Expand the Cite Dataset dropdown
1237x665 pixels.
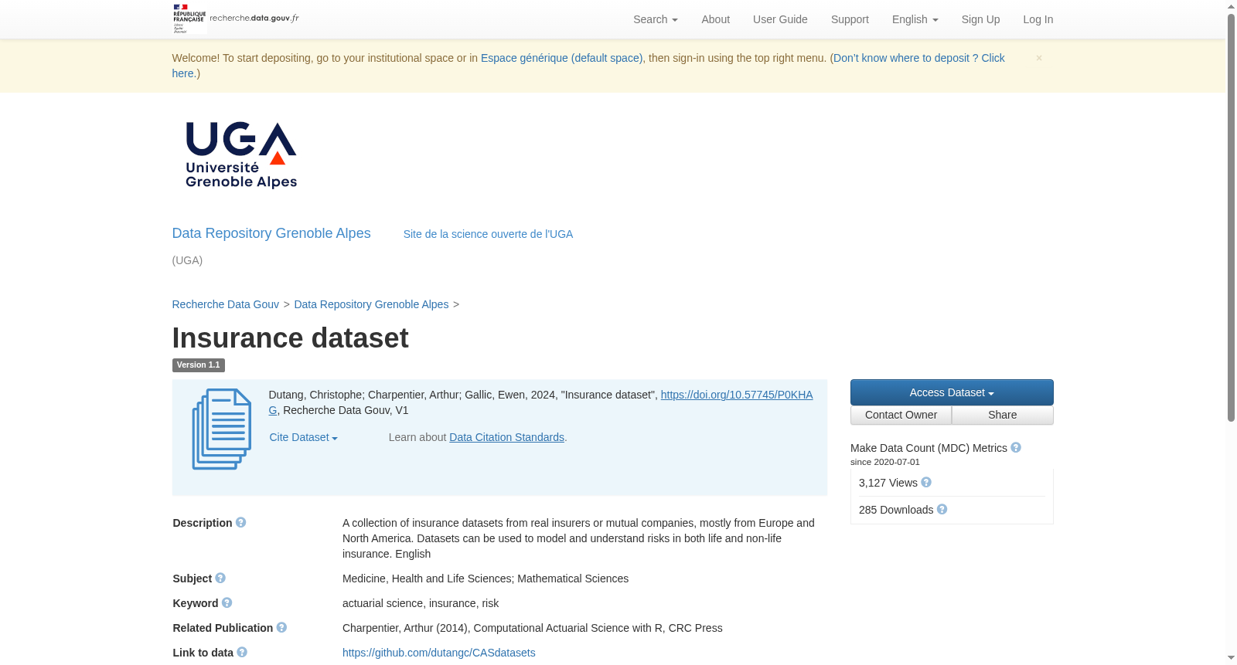(x=304, y=437)
